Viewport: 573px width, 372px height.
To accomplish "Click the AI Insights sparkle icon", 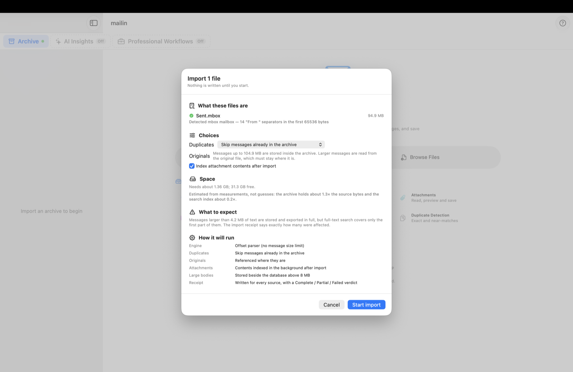I will pyautogui.click(x=58, y=41).
